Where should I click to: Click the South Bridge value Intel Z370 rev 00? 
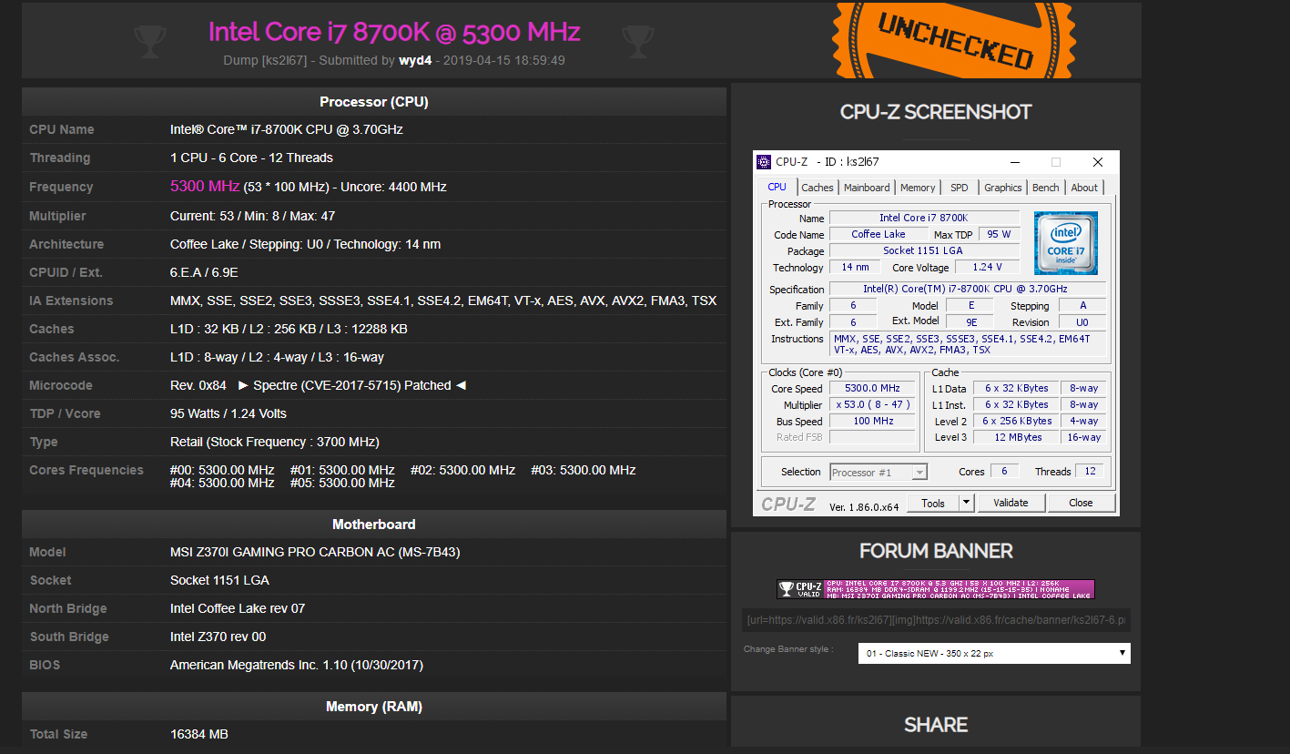tap(218, 637)
